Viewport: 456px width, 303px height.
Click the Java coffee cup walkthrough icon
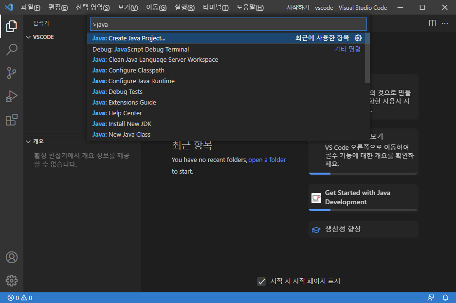point(316,198)
